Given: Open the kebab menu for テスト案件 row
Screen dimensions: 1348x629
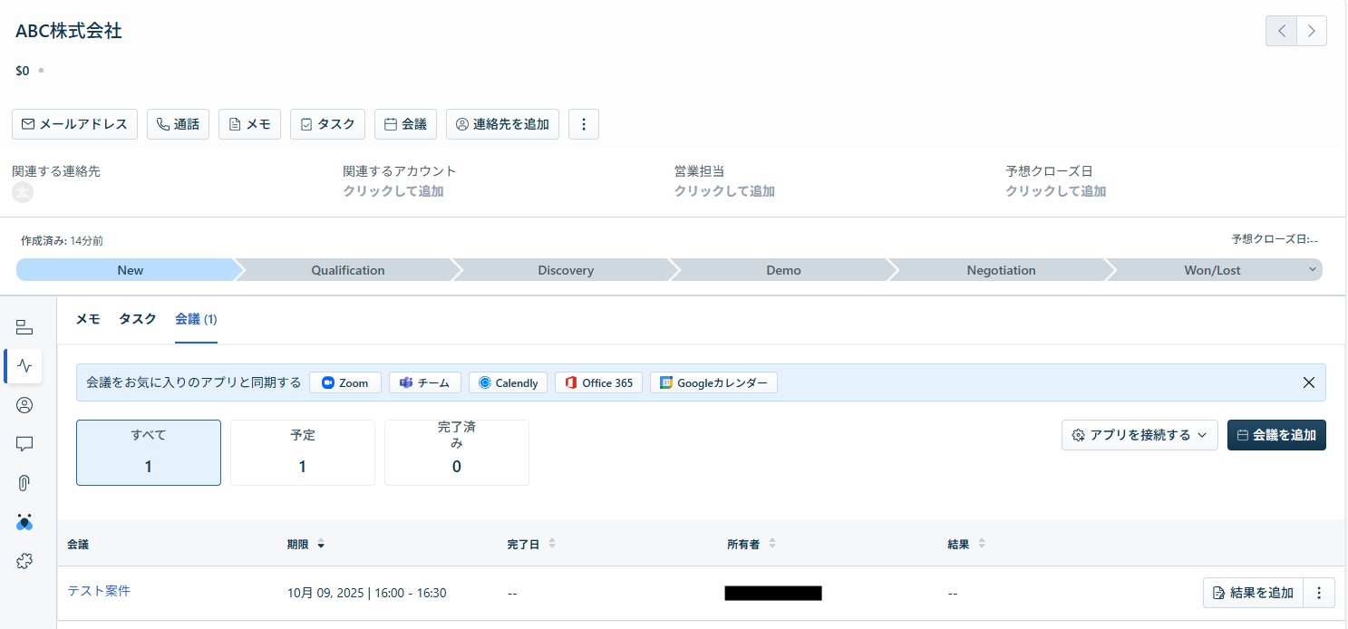Looking at the screenshot, I should point(1319,593).
